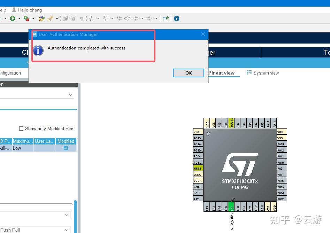
Task: Click the blue information icon in toolbar
Action: point(176,18)
